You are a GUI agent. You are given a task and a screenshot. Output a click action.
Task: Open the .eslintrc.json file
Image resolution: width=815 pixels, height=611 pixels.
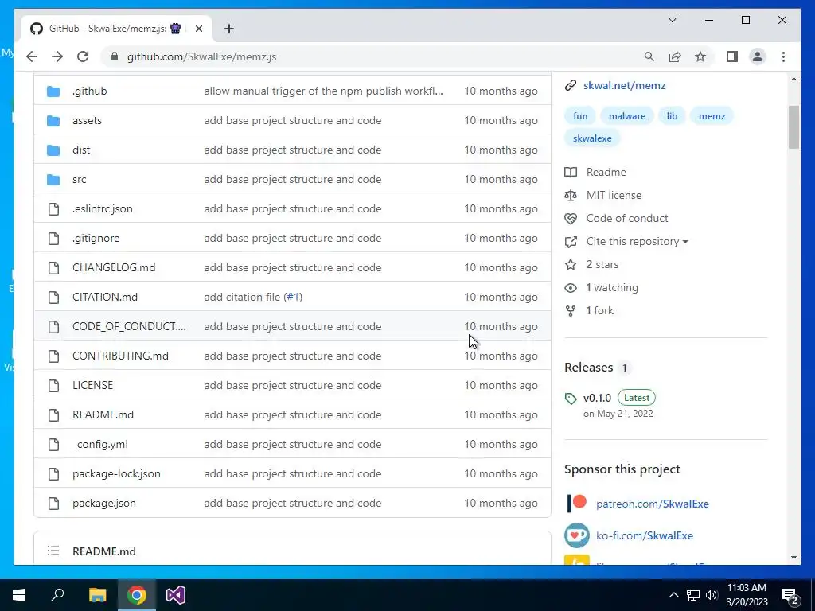[x=103, y=209]
